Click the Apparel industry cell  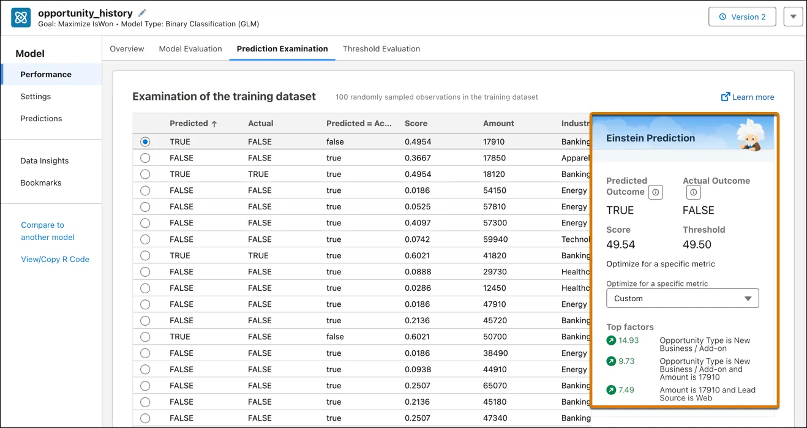click(x=576, y=158)
